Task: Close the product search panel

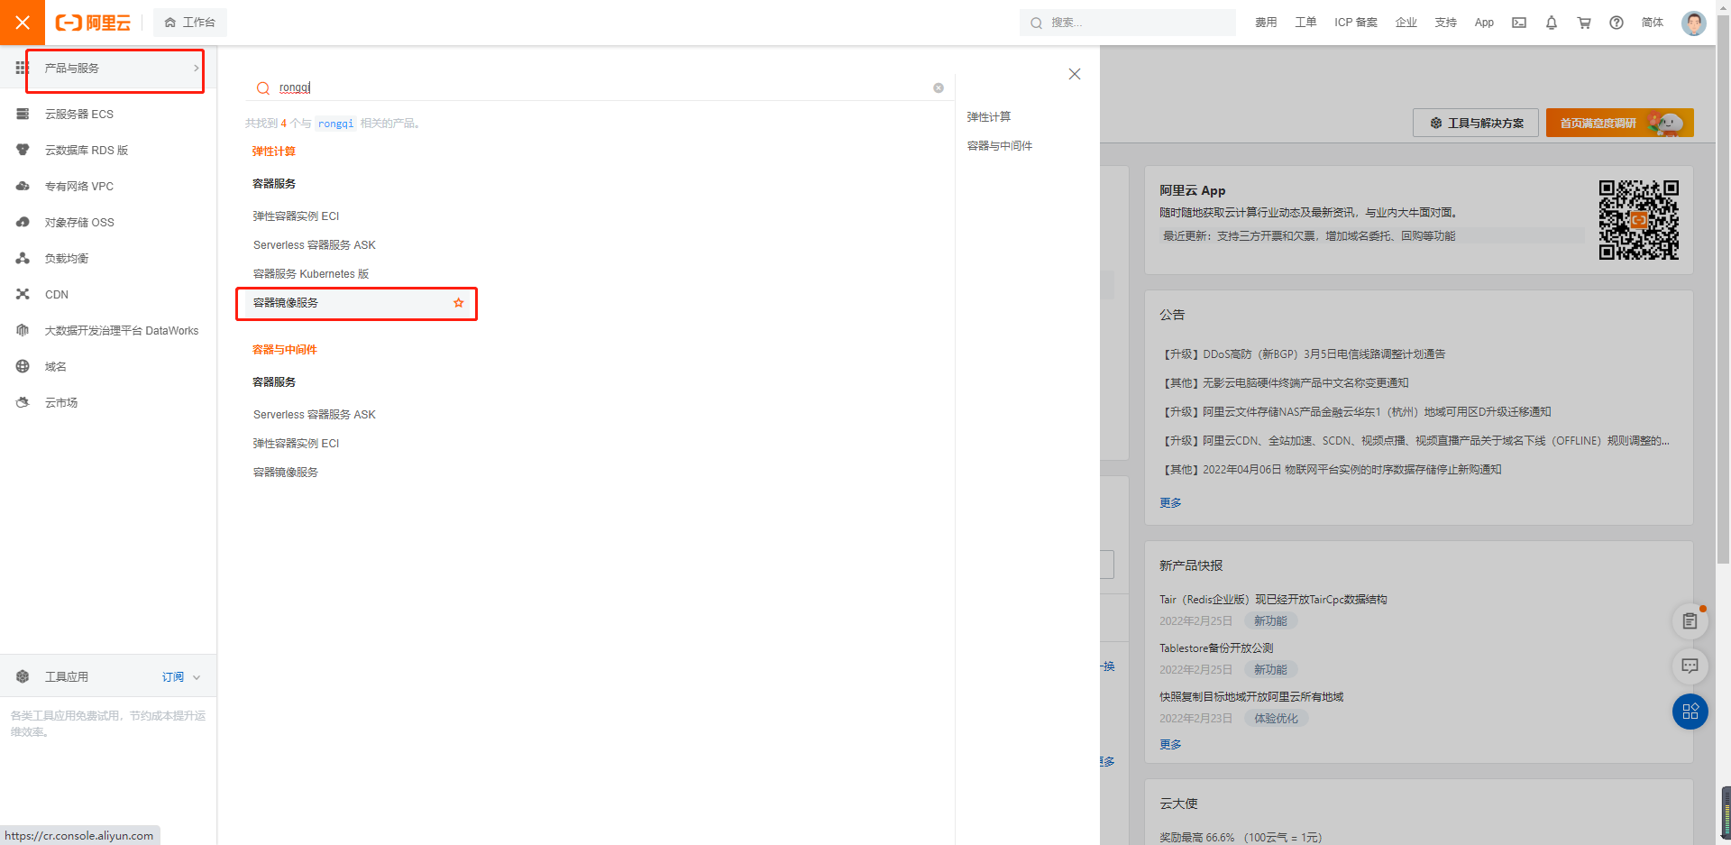Action: (x=1075, y=74)
